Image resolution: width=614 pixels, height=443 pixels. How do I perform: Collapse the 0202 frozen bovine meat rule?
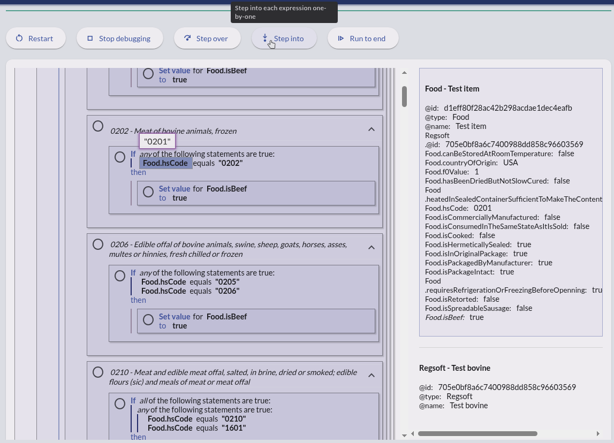(372, 129)
